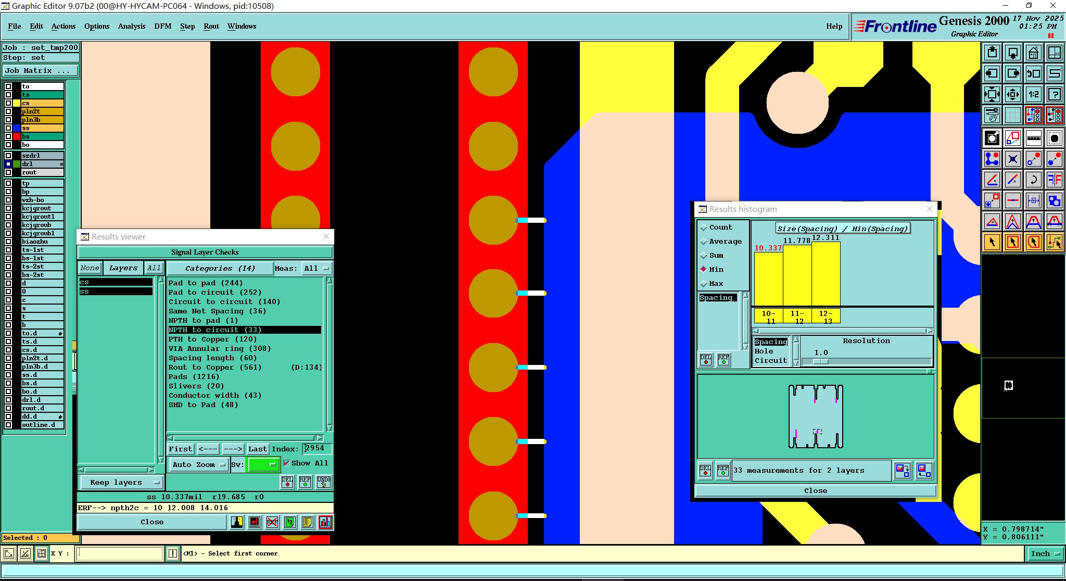1066x581 pixels.
Task: Click UNDO icon in Results viewer
Action: point(323,482)
